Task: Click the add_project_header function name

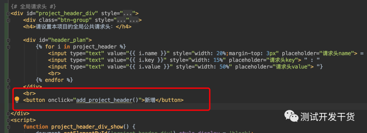Action: point(104,100)
